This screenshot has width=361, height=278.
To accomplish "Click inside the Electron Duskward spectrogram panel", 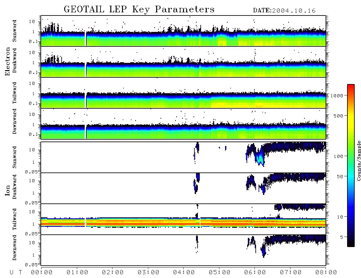I will click(183, 62).
